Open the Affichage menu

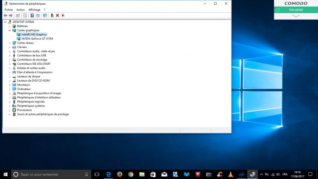click(34, 10)
